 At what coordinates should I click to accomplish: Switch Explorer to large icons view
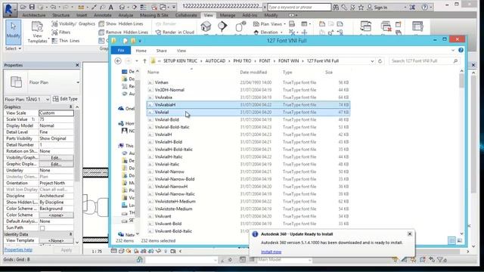tap(460, 240)
